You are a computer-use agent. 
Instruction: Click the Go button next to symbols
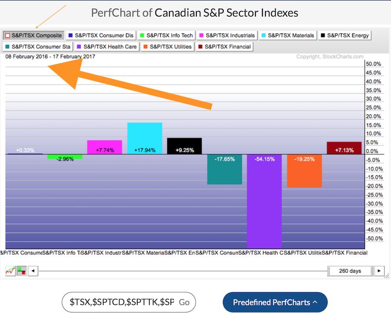pyautogui.click(x=184, y=302)
